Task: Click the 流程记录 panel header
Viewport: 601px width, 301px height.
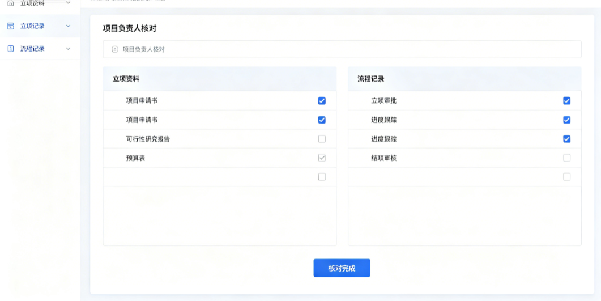Action: tap(464, 79)
